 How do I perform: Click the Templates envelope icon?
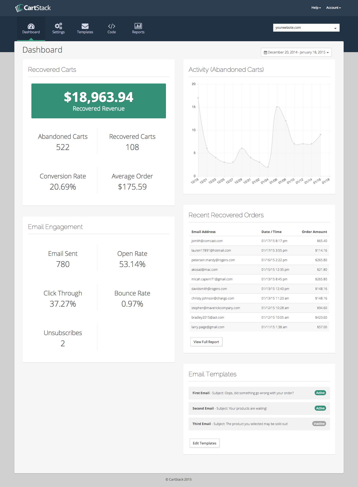click(x=85, y=26)
